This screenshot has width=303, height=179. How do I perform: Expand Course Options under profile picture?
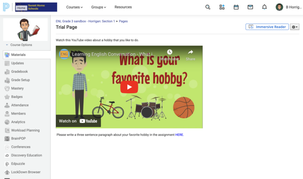click(19, 45)
